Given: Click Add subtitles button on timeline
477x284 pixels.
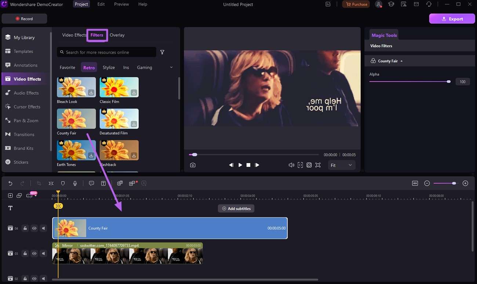Looking at the screenshot, I should tap(236, 209).
